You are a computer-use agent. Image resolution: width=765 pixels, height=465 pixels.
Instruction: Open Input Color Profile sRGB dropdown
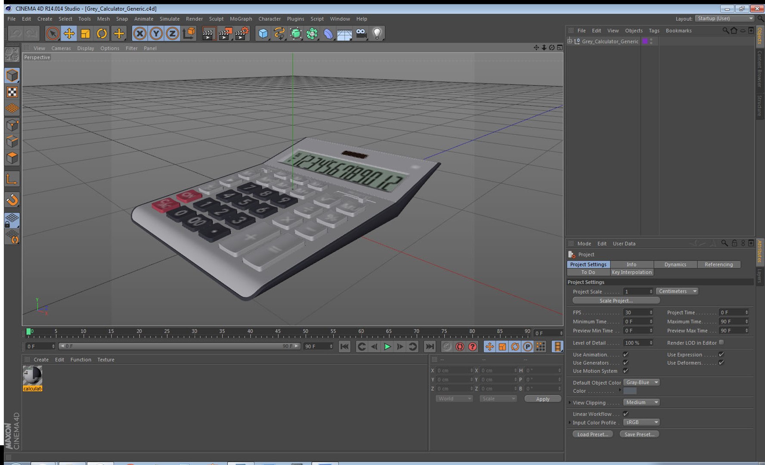click(x=641, y=422)
